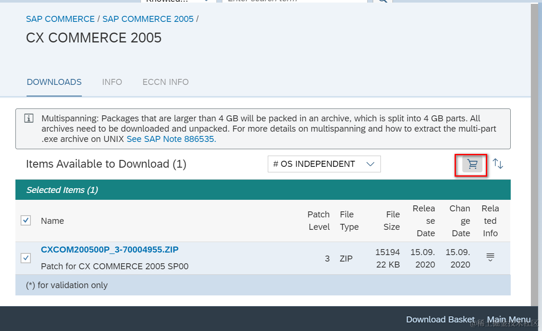Screen dimensions: 542x331
Task: Click the vertical page scrollbar
Action: (x=534, y=154)
